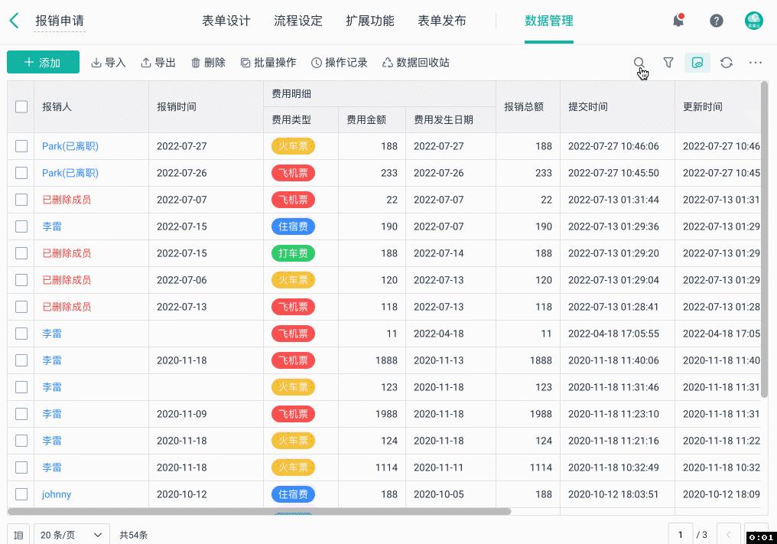
Task: Open the search function in the data table
Action: coord(639,63)
